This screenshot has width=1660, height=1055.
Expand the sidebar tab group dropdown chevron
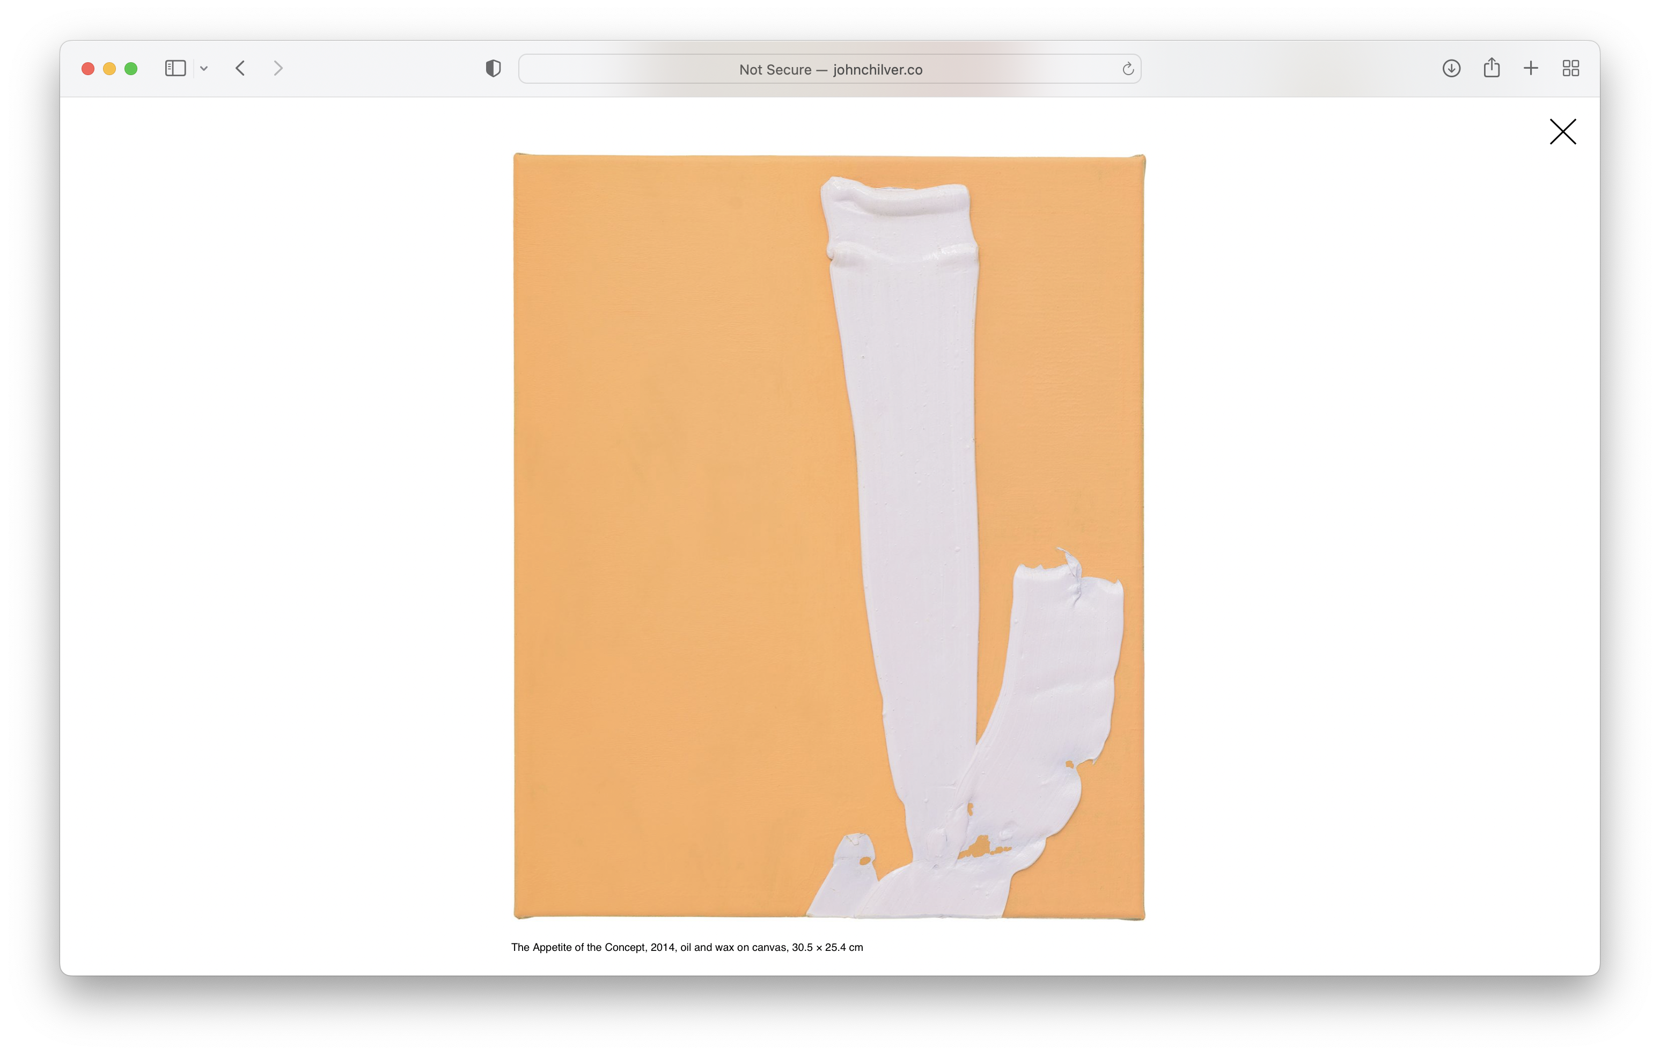[x=204, y=68]
